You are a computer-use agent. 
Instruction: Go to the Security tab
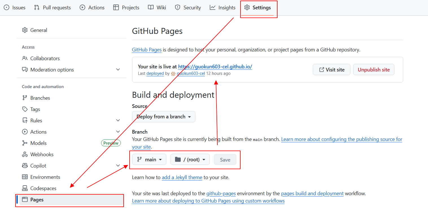pyautogui.click(x=188, y=8)
